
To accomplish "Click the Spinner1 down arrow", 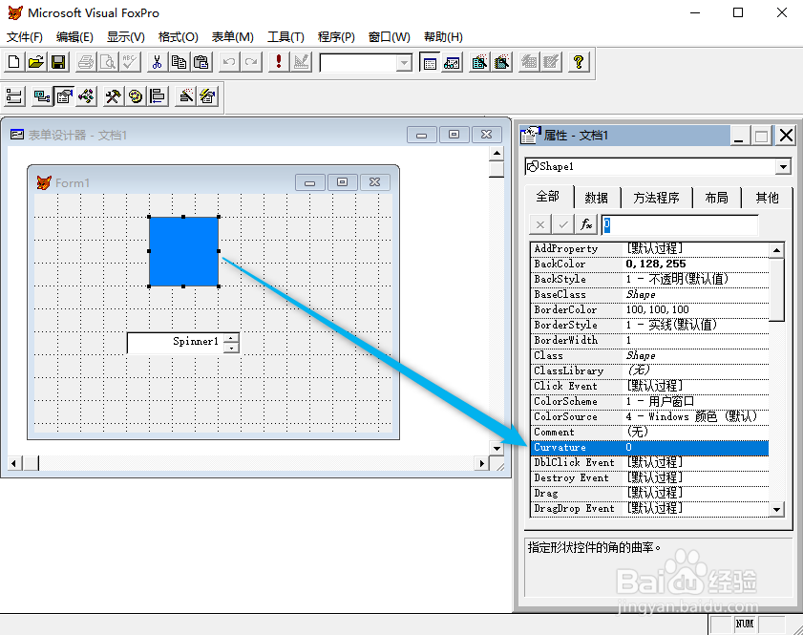I will [x=231, y=349].
